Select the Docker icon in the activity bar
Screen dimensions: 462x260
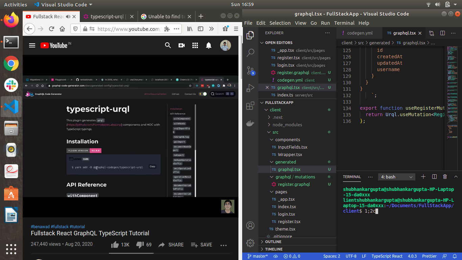(x=250, y=123)
